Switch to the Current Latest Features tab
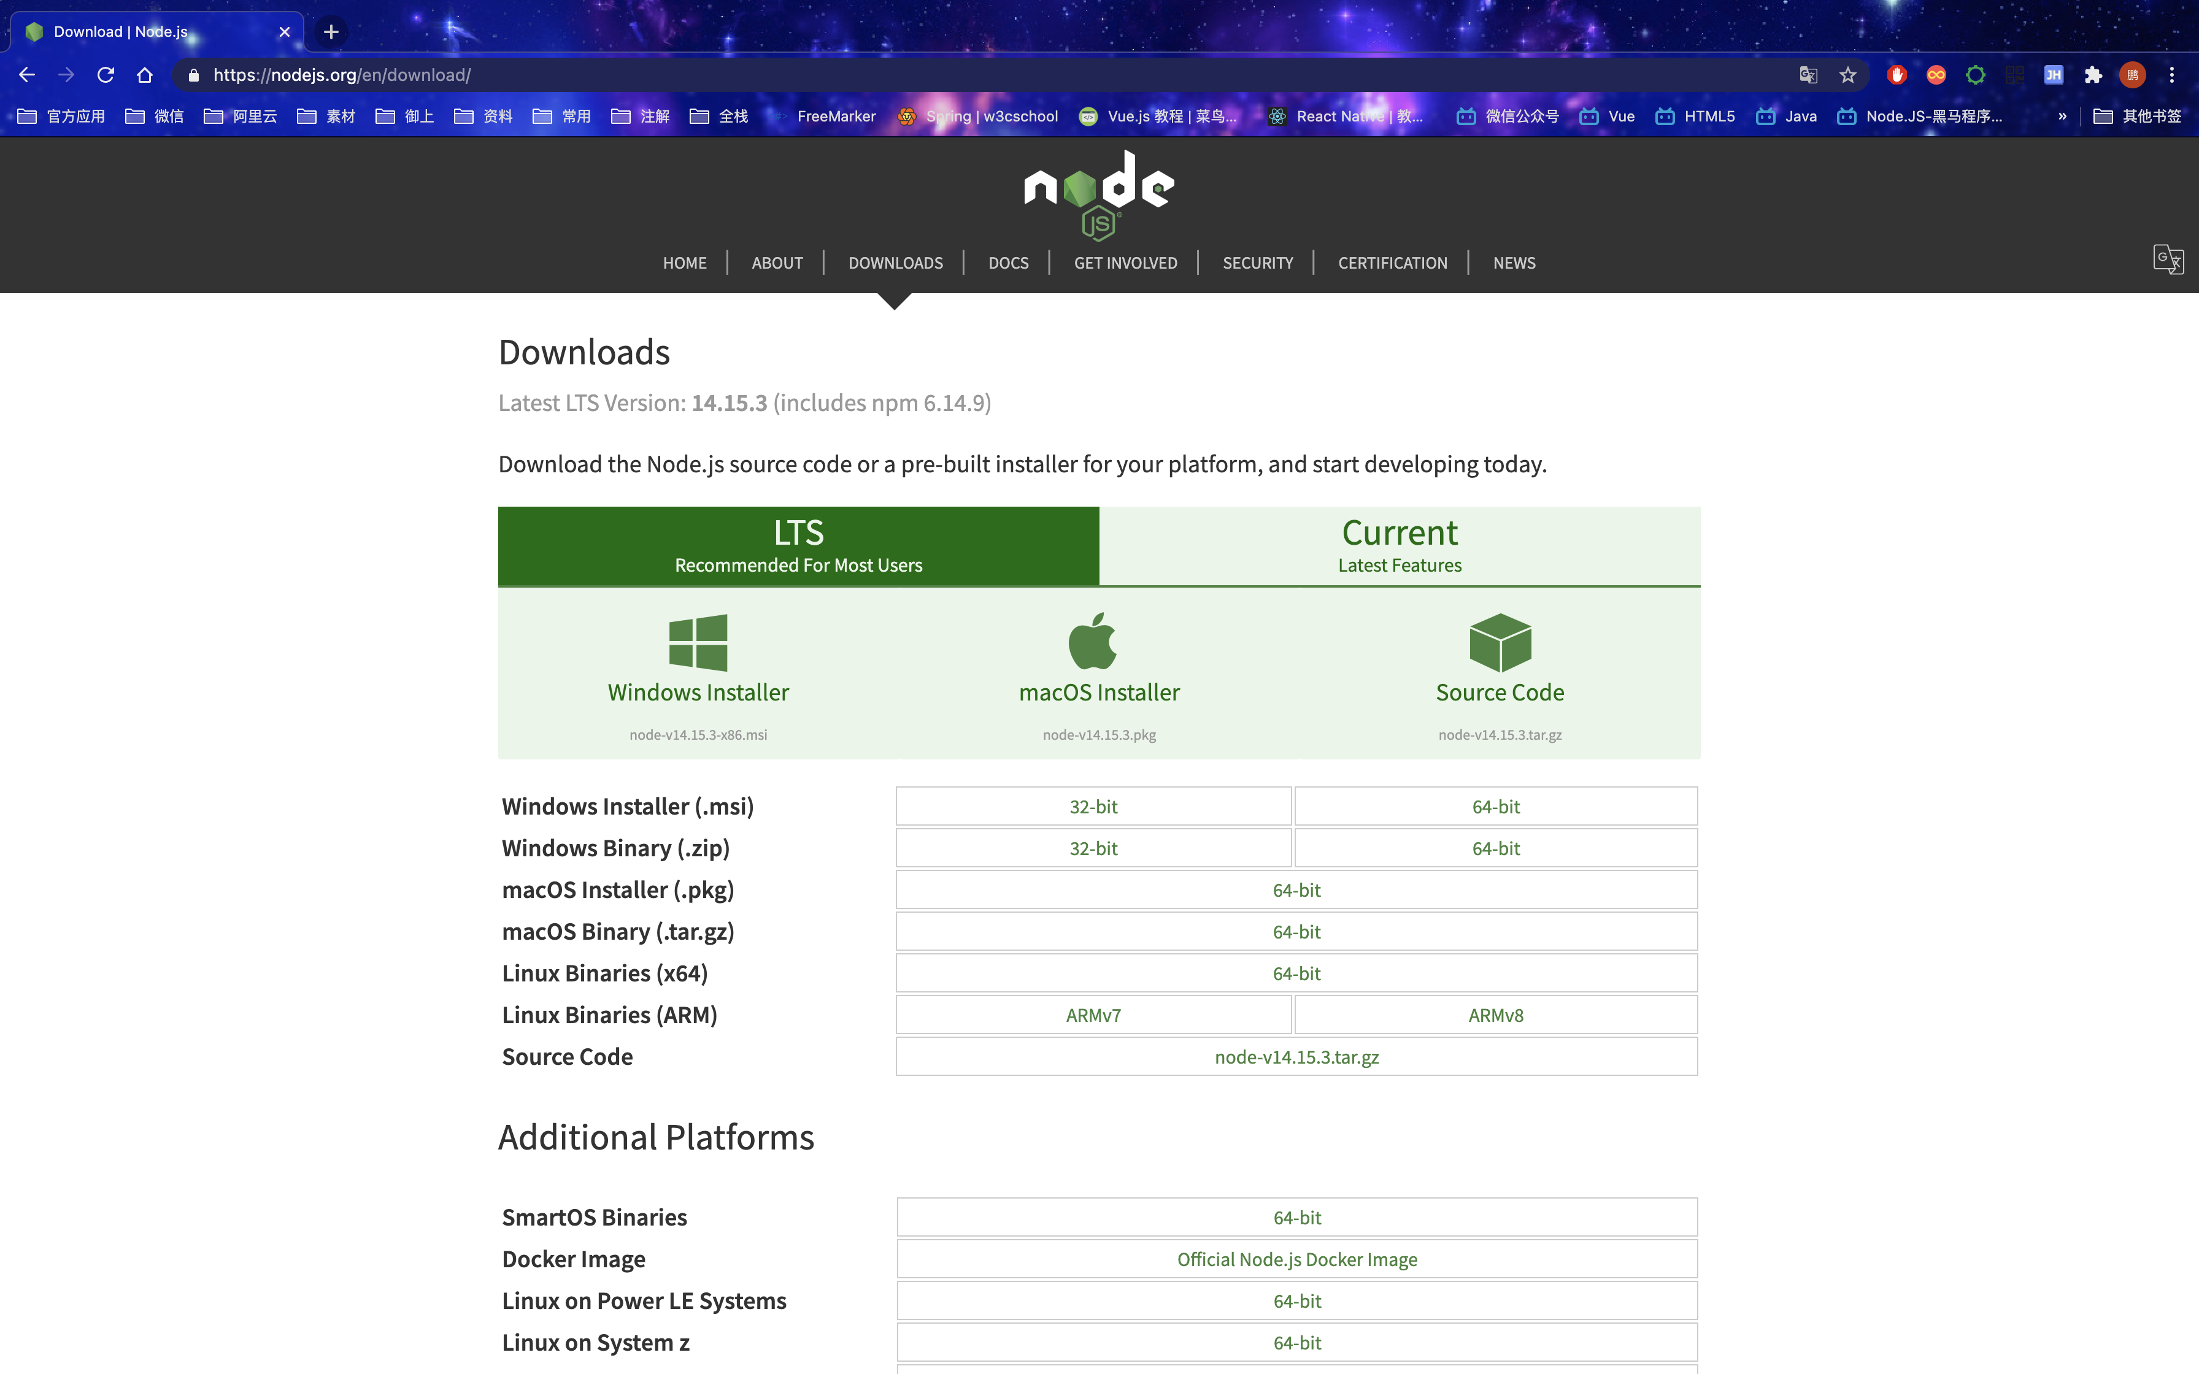 pos(1400,545)
